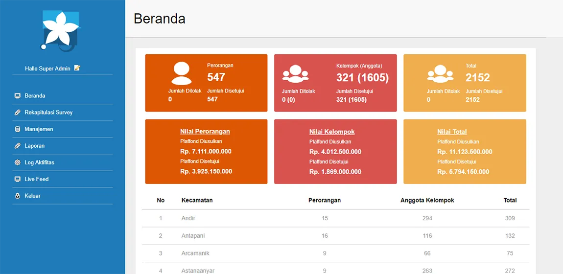563x274 pixels.
Task: Click the Nilai Perorangan link
Action: click(x=205, y=132)
